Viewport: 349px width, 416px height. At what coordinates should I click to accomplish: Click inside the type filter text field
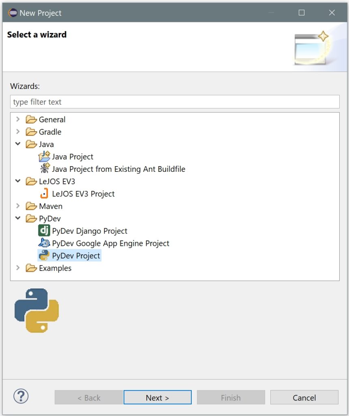pos(174,102)
